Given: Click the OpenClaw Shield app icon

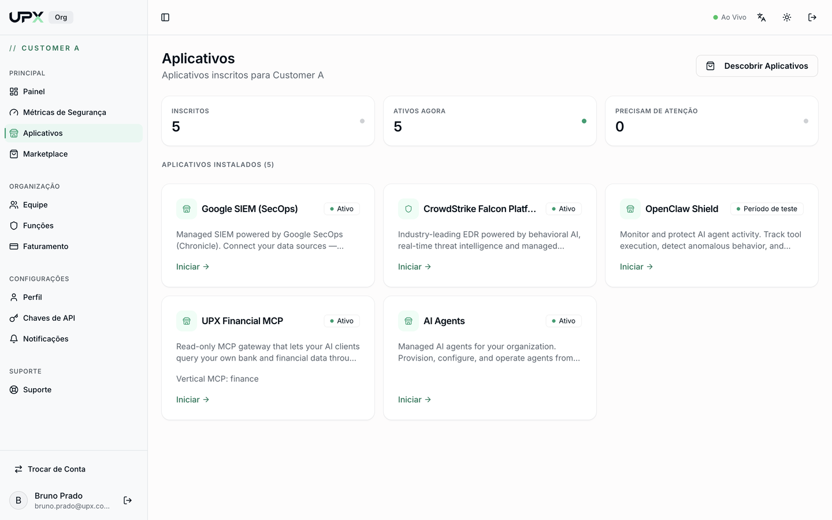Looking at the screenshot, I should (x=630, y=209).
